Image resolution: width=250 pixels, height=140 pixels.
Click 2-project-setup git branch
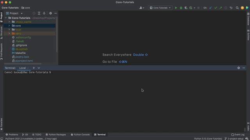click(x=234, y=138)
